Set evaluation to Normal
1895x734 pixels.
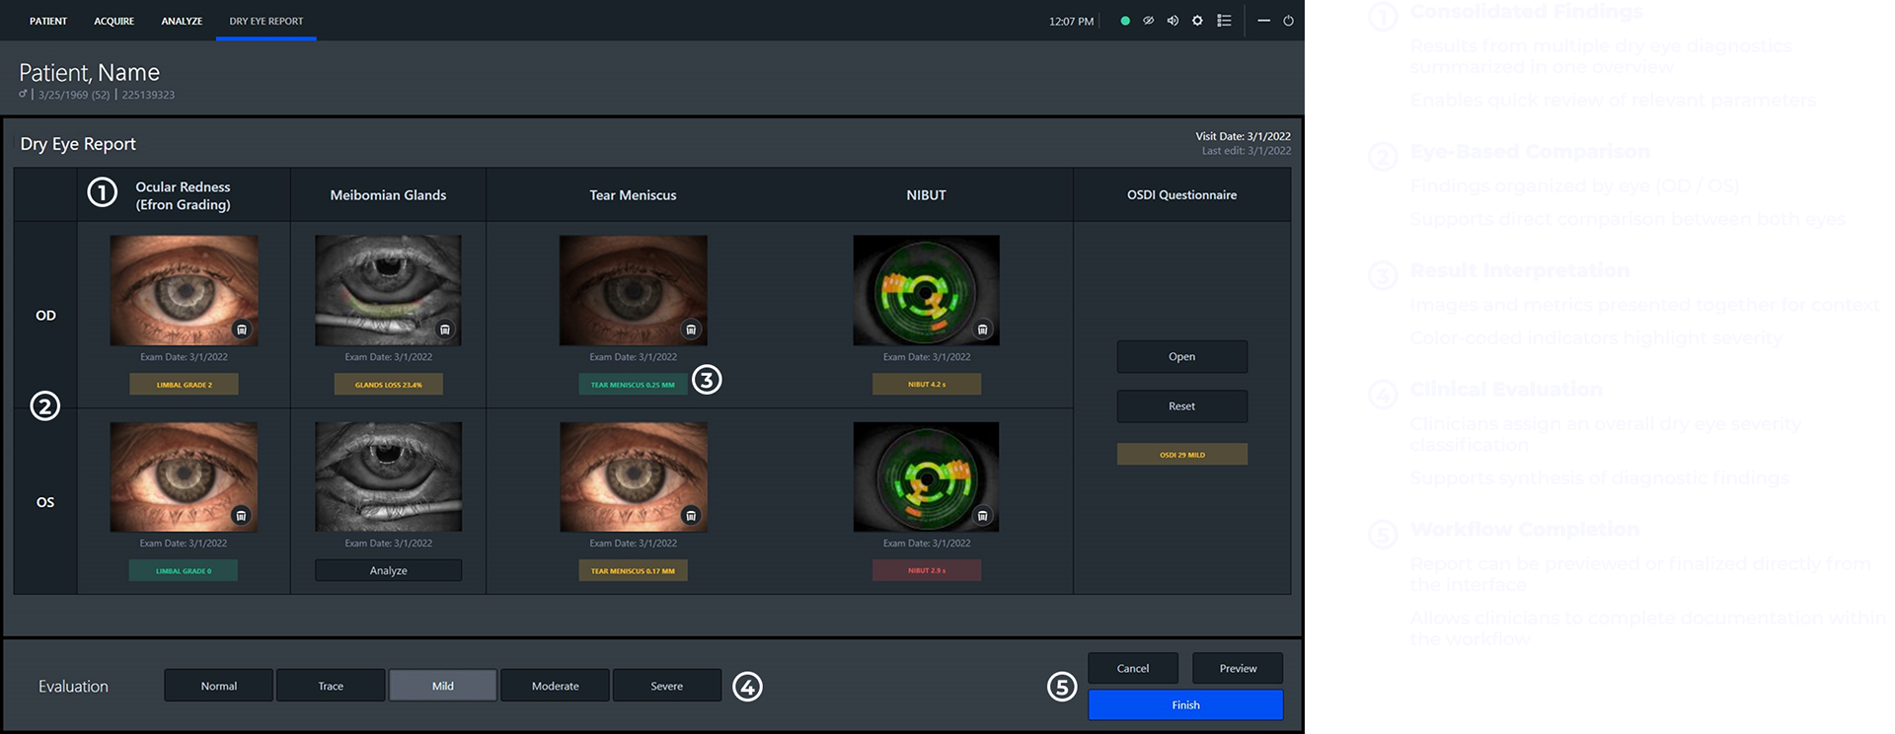[x=218, y=686]
